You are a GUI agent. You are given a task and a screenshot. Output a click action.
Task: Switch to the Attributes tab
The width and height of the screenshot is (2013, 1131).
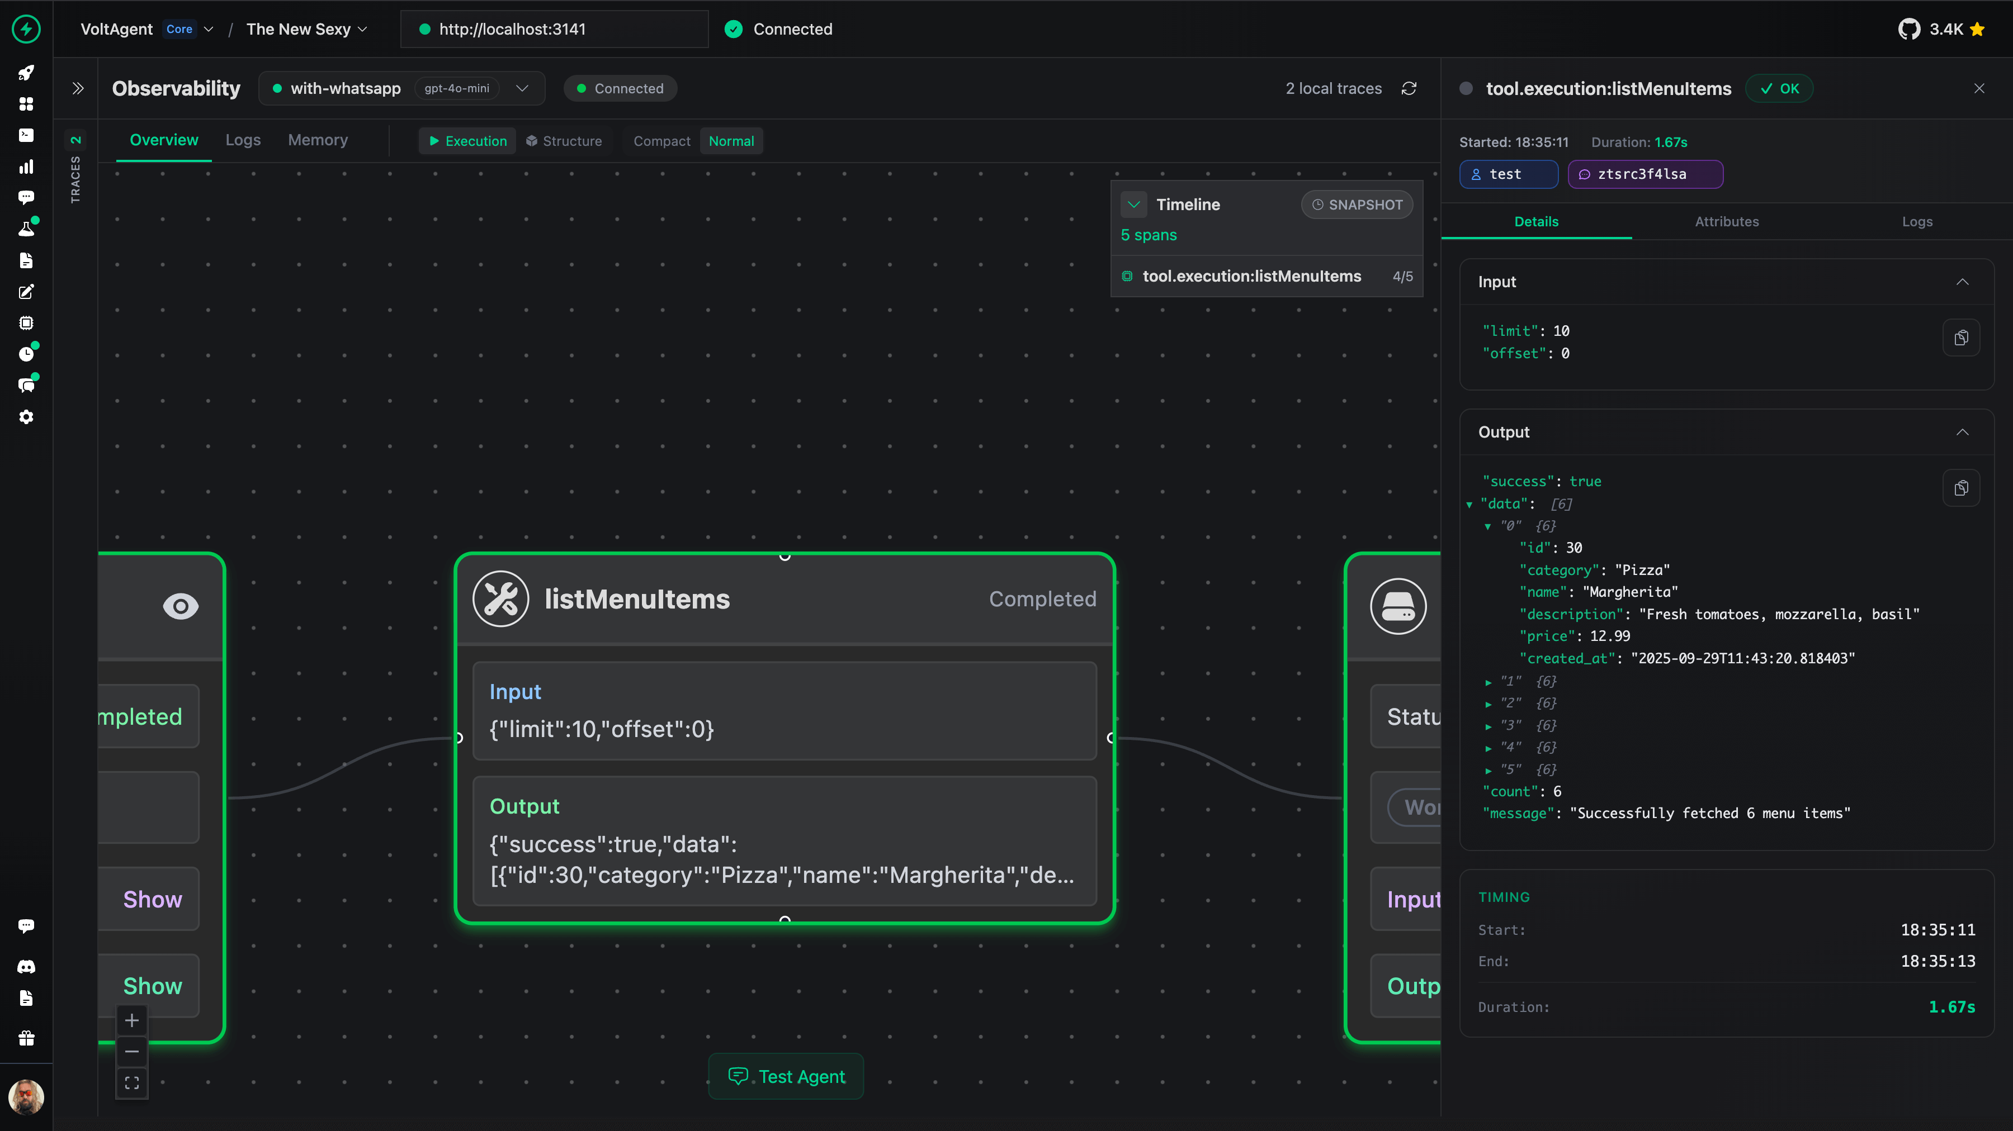1726,222
